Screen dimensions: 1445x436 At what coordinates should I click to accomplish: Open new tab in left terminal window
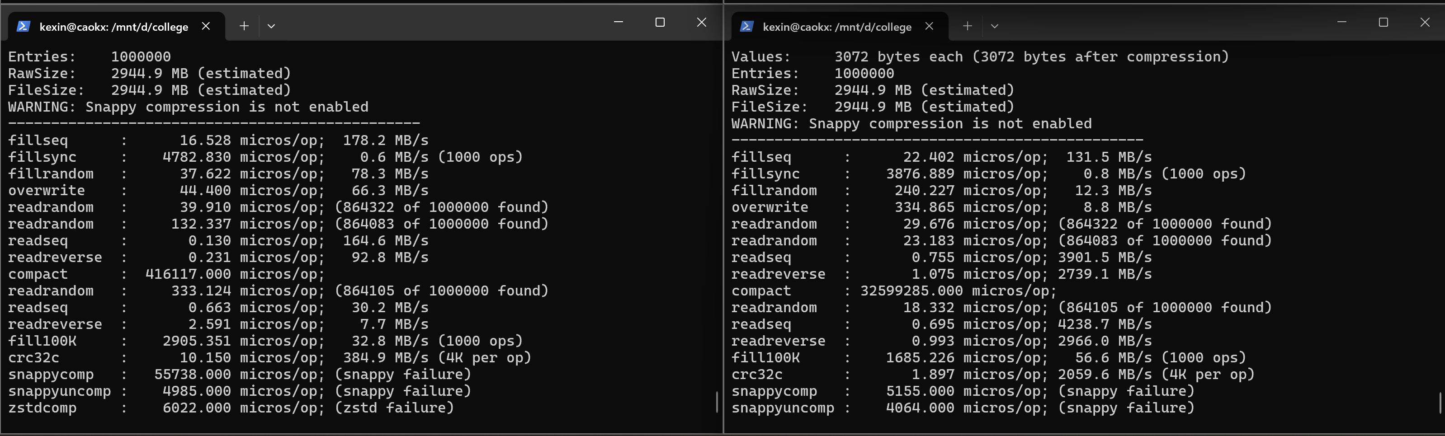(244, 26)
